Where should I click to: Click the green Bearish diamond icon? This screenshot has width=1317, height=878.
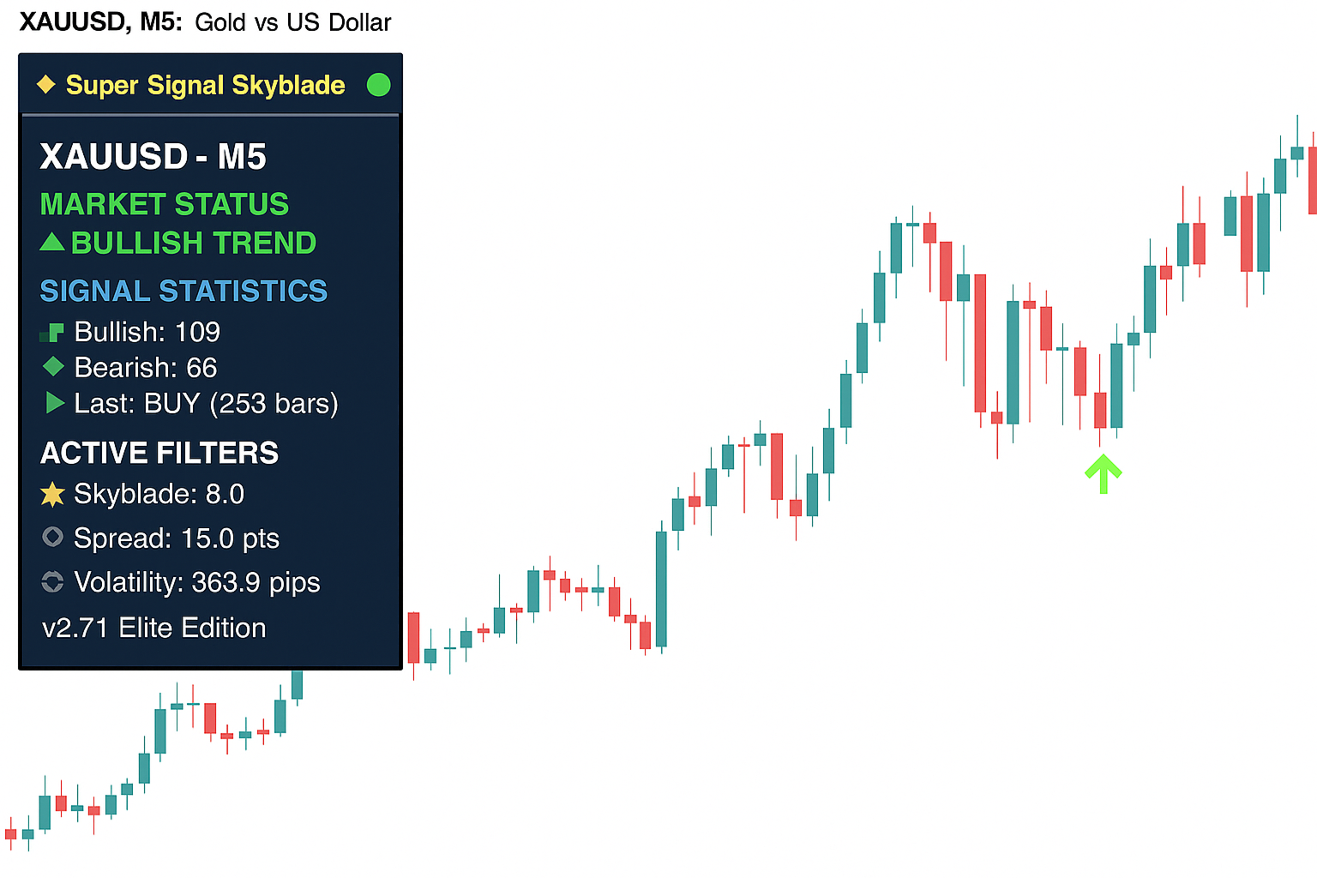click(x=53, y=367)
